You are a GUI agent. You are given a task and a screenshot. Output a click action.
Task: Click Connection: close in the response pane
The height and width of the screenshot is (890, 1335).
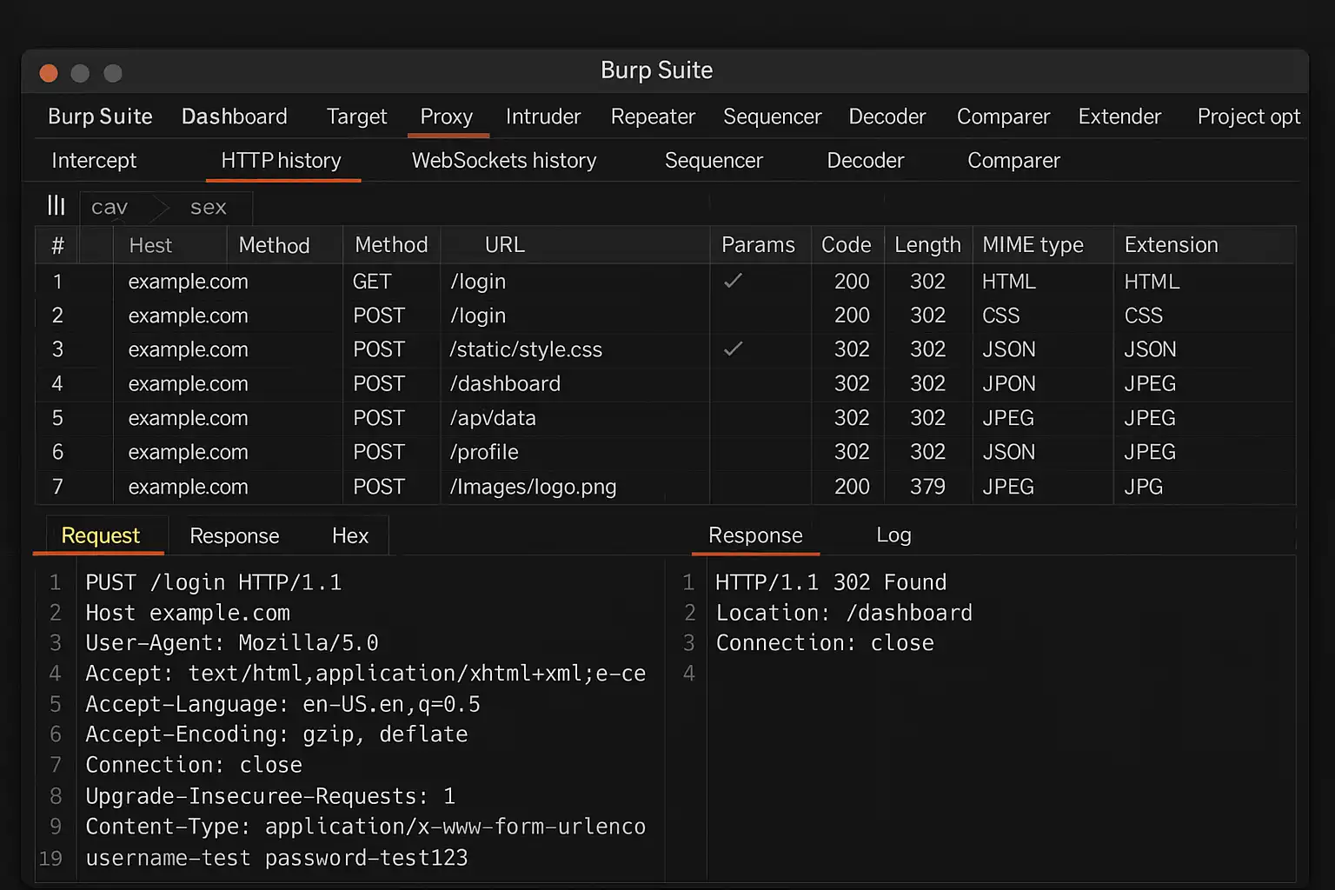(x=825, y=643)
